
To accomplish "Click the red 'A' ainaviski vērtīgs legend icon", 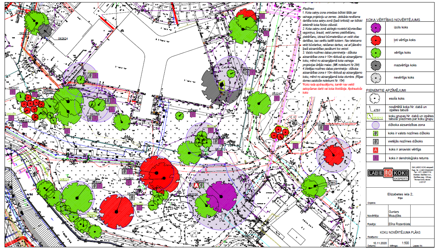I will tap(376, 150).
